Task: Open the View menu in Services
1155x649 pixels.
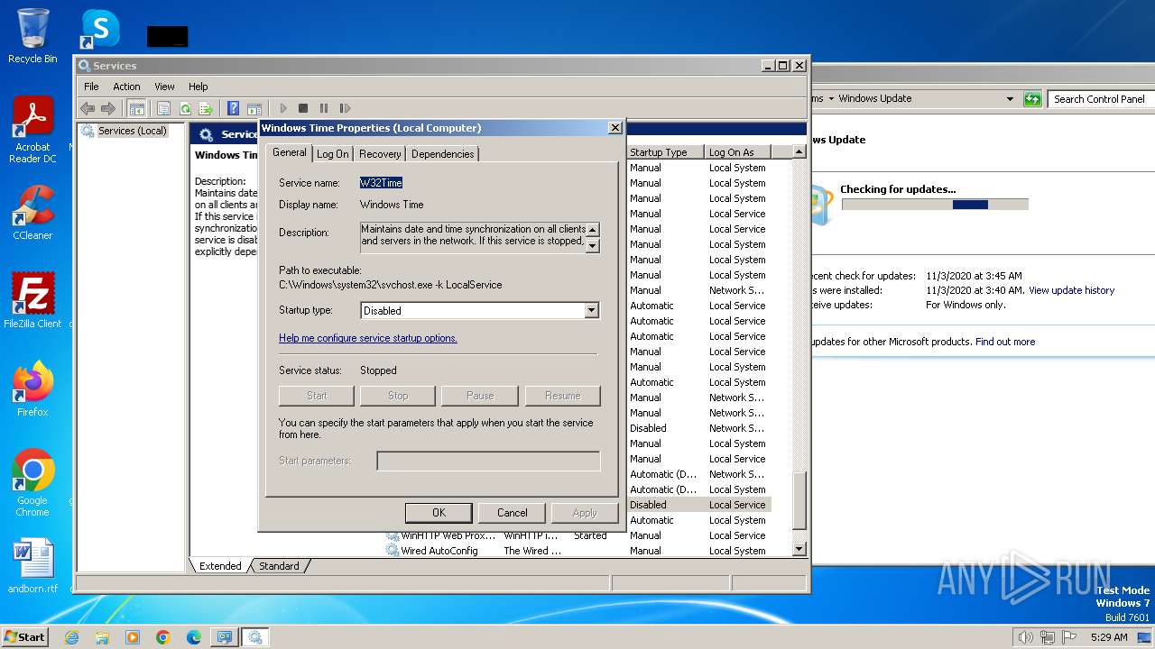Action: point(164,87)
